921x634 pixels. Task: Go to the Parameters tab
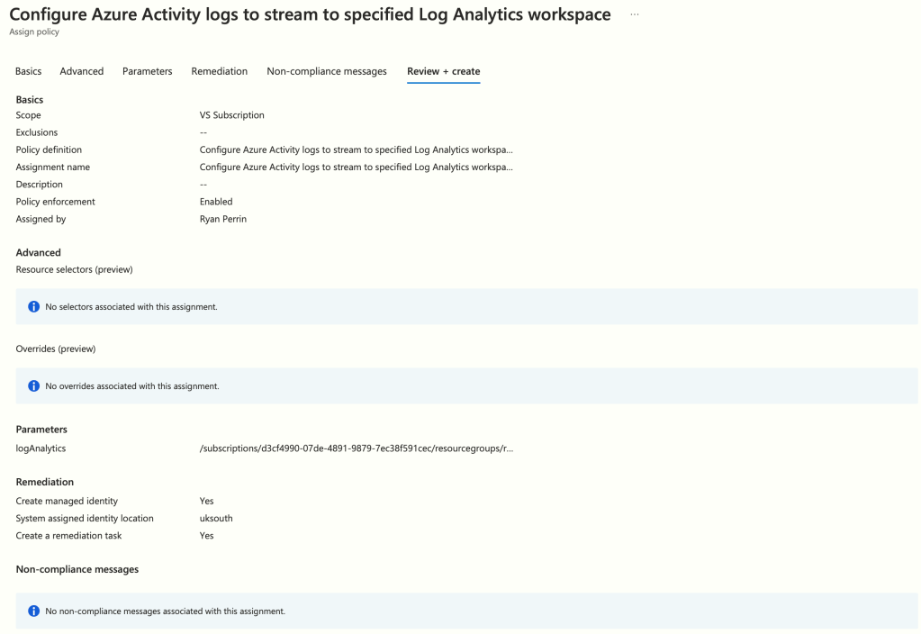point(148,71)
